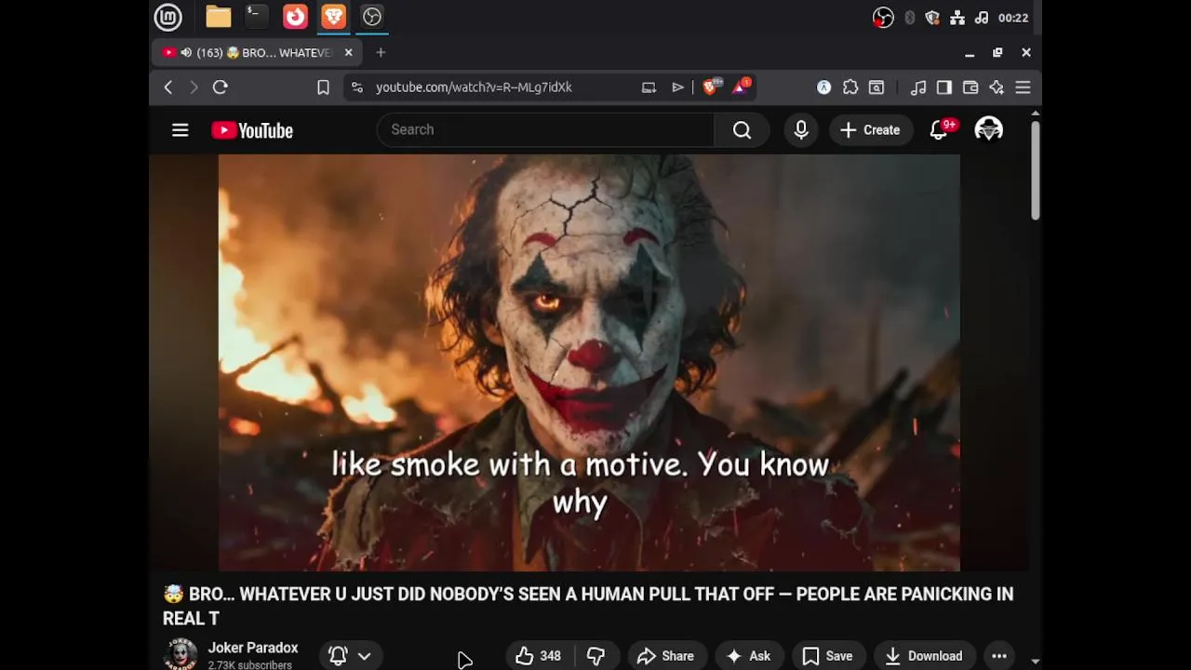Open the Brave main menu
The width and height of the screenshot is (1191, 670).
tap(1023, 87)
